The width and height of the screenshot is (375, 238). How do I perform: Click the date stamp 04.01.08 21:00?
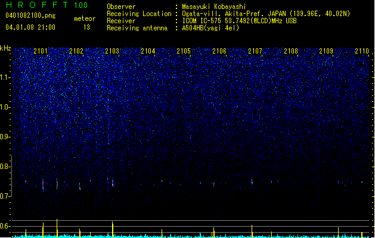pos(30,27)
